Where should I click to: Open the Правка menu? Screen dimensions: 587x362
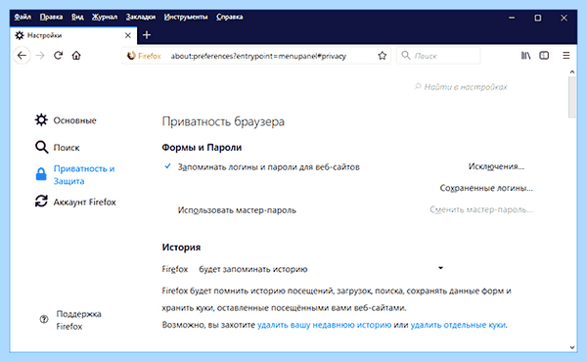[x=51, y=17]
